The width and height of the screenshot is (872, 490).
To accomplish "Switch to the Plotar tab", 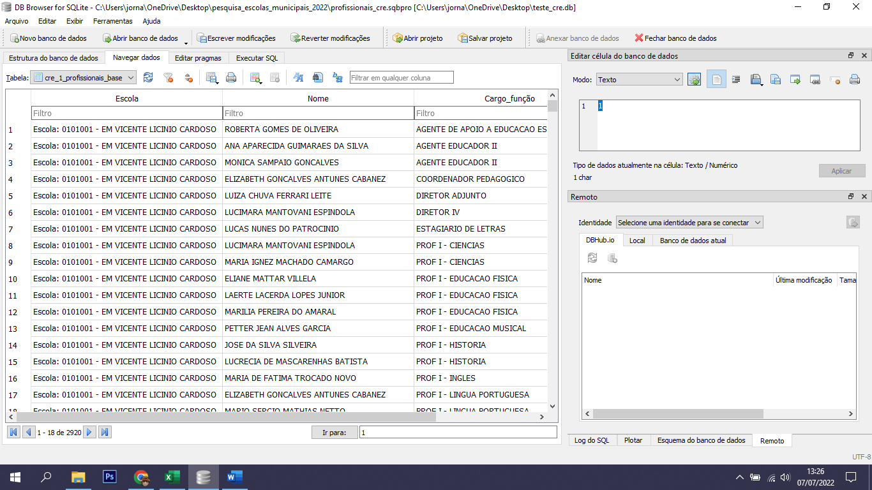I will pyautogui.click(x=633, y=440).
